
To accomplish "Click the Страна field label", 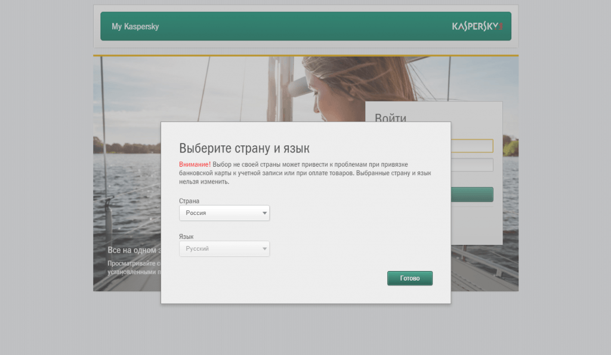I will click(189, 201).
